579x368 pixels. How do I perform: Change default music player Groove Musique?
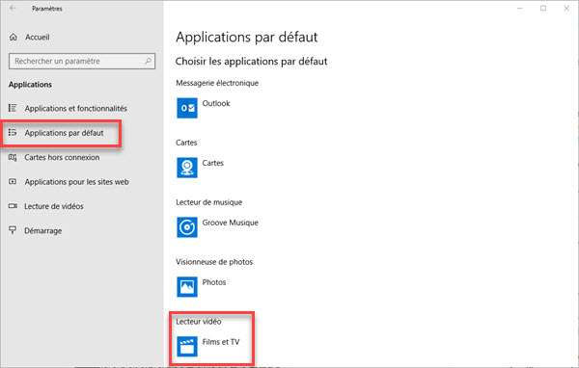[218, 227]
